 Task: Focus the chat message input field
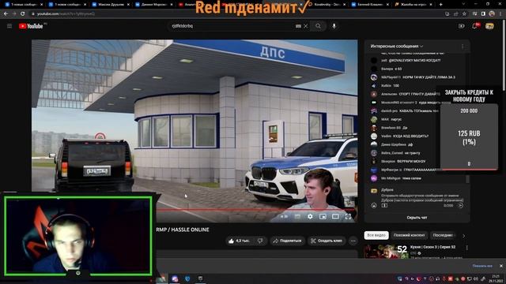pos(421,197)
